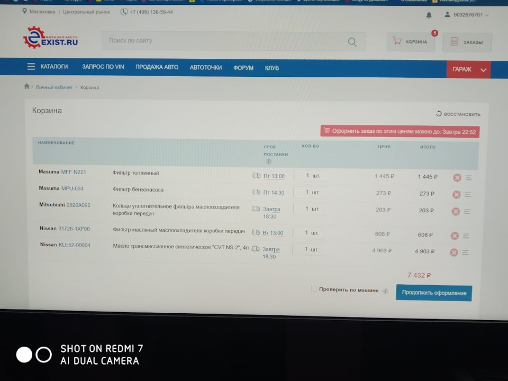Remove Nissan 31726-1XF00 from the cart
The height and width of the screenshot is (381, 508).
point(455,235)
